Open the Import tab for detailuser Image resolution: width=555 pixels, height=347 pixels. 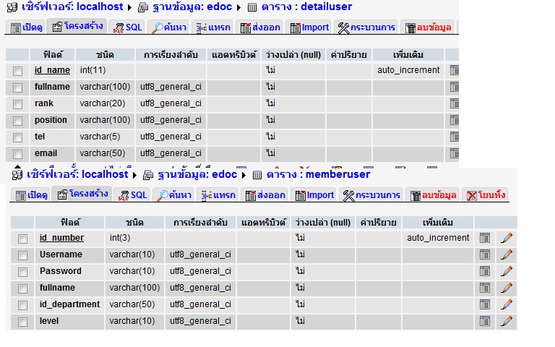(309, 27)
